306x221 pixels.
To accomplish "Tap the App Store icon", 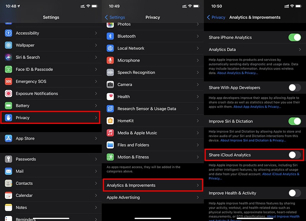I will coord(8,138).
